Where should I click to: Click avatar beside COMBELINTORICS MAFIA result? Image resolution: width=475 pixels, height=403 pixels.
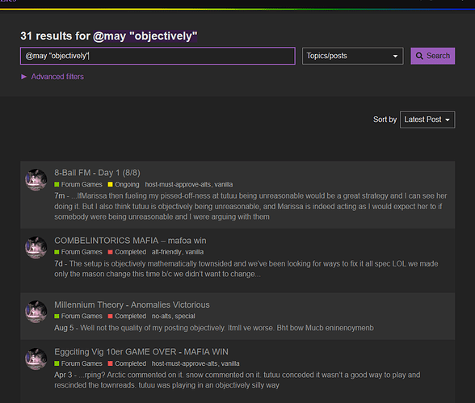click(x=36, y=248)
